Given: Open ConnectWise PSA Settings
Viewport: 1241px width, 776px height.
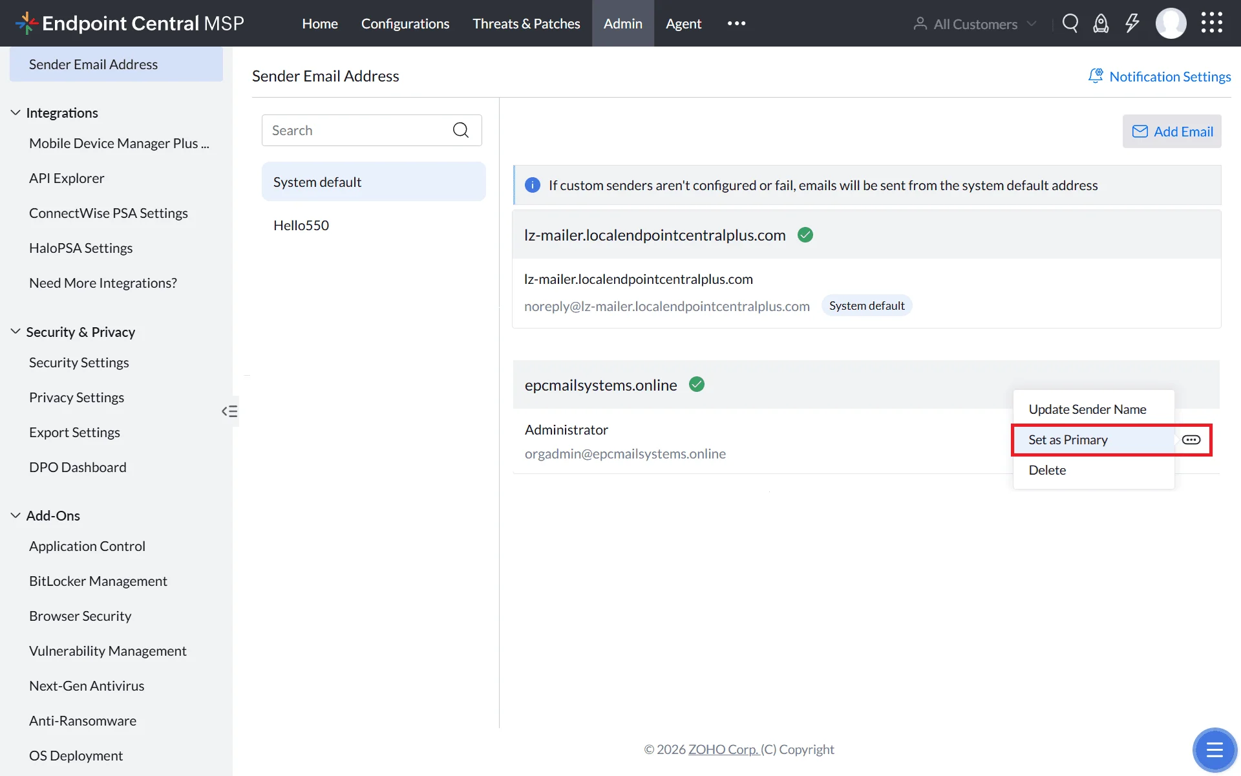Looking at the screenshot, I should point(109,213).
